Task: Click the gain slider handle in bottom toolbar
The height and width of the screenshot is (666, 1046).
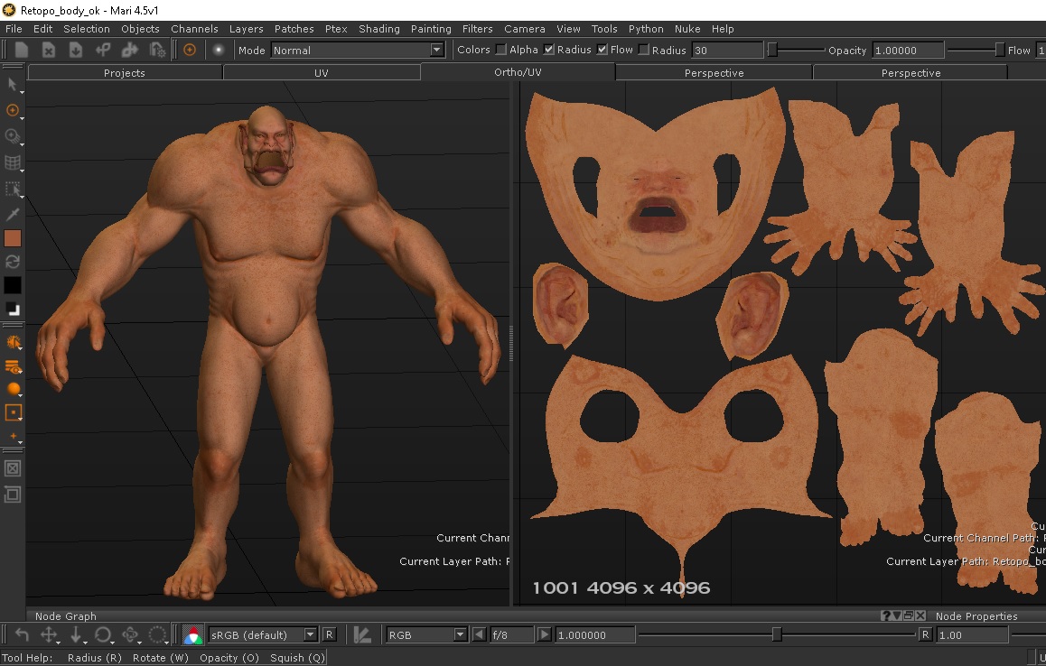Action: 777,634
